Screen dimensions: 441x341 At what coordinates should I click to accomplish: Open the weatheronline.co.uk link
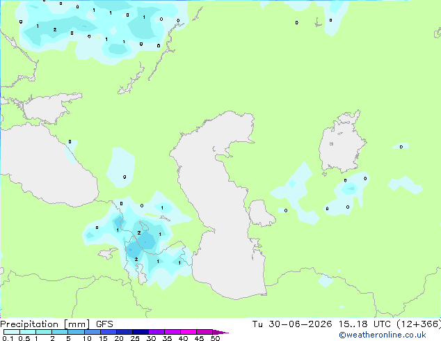tap(383, 335)
